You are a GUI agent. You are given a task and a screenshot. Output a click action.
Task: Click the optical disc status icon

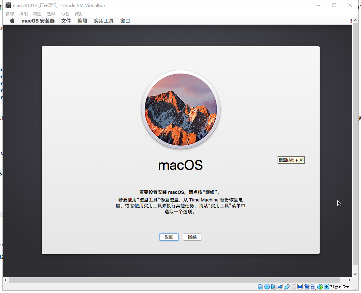coord(267,286)
